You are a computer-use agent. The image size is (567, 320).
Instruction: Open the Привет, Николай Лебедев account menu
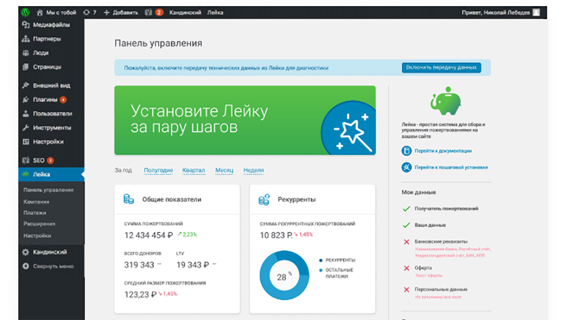(496, 12)
